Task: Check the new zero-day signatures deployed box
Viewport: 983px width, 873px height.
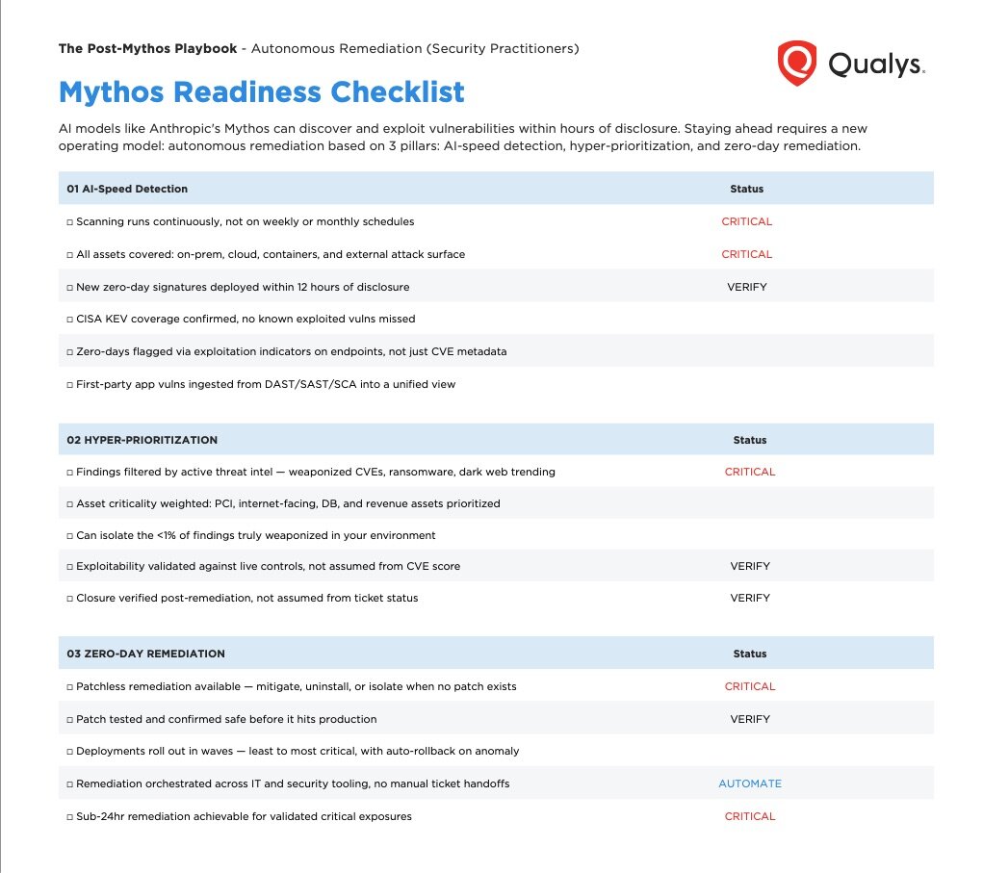Action: pos(69,288)
